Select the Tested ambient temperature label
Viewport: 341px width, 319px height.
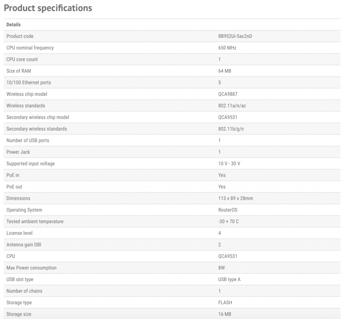pos(35,222)
